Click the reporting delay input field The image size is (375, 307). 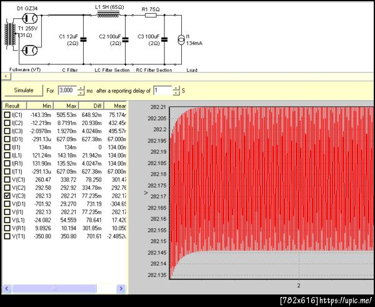pyautogui.click(x=162, y=91)
